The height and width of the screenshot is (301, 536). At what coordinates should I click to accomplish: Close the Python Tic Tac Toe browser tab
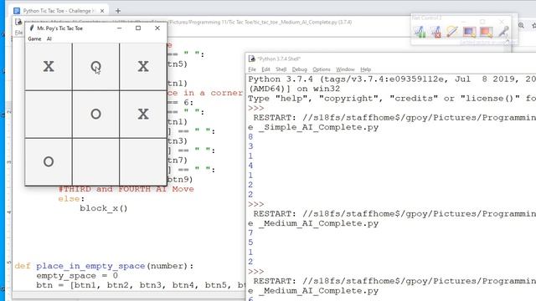coord(102,11)
